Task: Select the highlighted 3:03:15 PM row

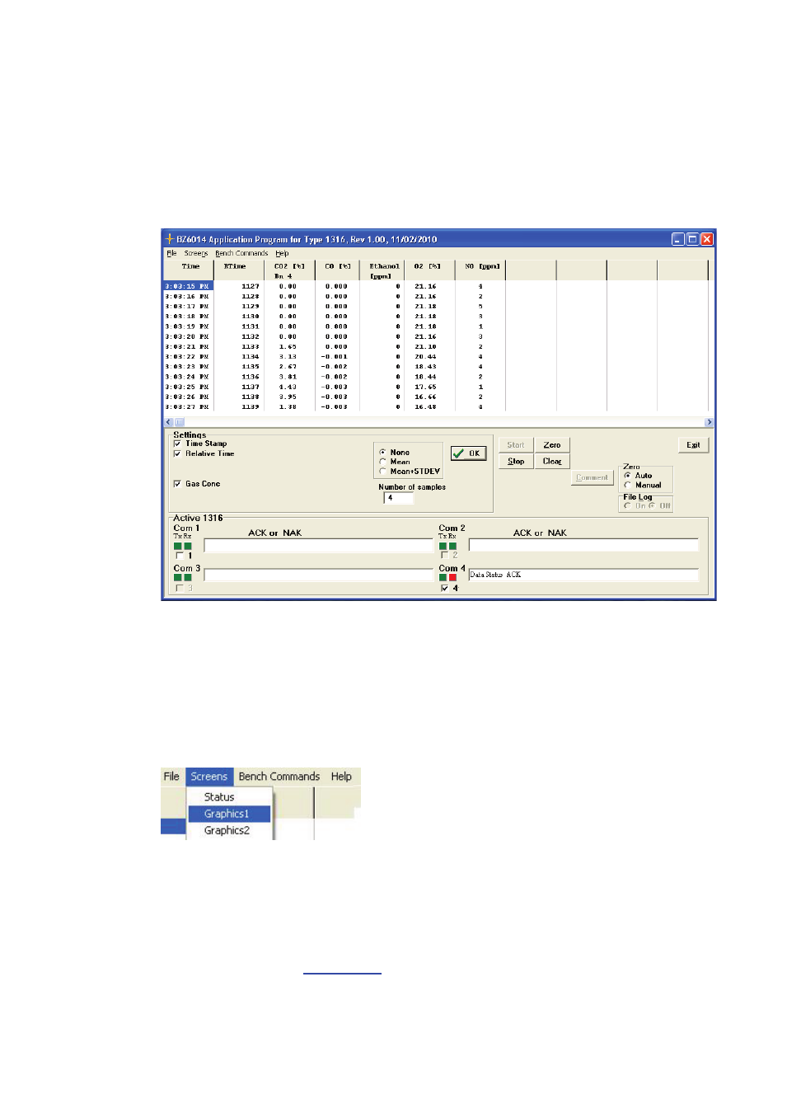Action: (189, 286)
